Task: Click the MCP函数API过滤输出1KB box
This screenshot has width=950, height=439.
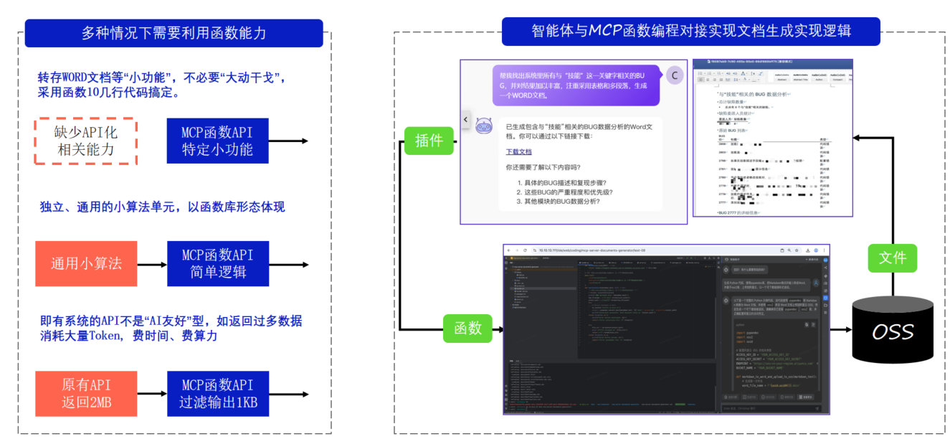Action: coord(218,394)
